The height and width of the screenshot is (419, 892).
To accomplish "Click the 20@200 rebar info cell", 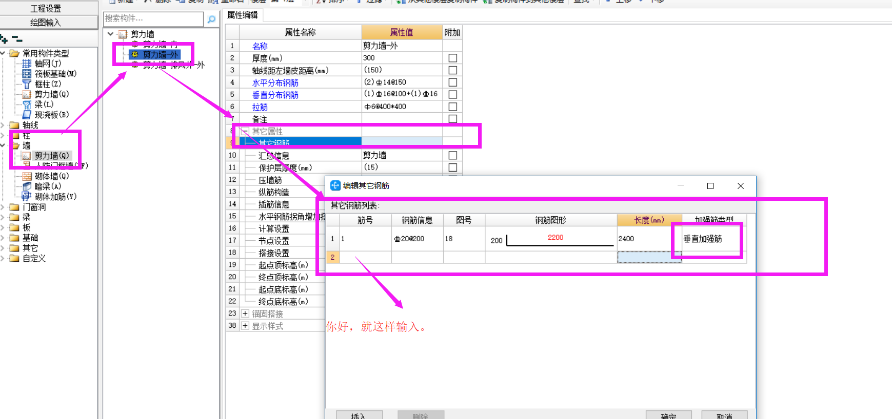I will (417, 239).
